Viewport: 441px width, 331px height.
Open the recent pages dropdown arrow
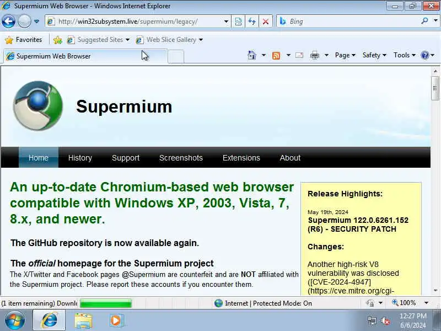click(36, 22)
